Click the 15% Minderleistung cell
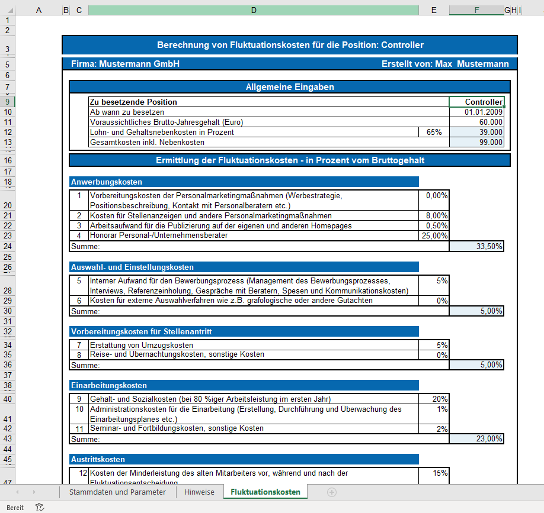The height and width of the screenshot is (513, 544). (x=434, y=476)
